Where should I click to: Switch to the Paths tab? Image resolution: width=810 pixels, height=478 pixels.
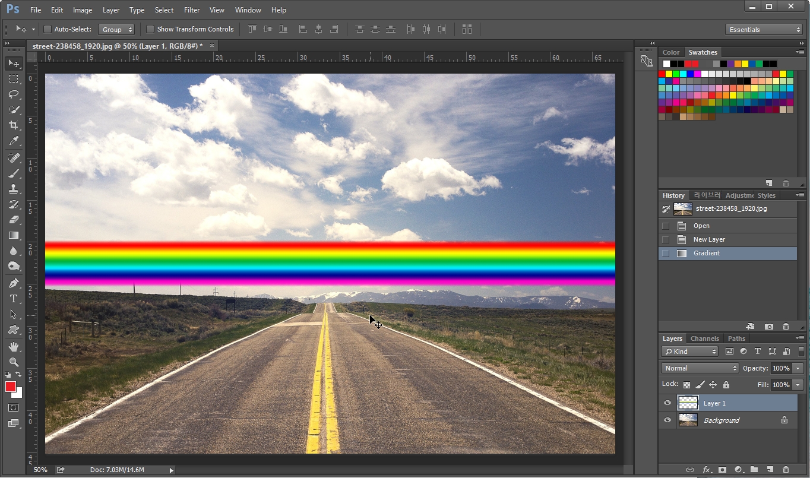[x=736, y=338]
